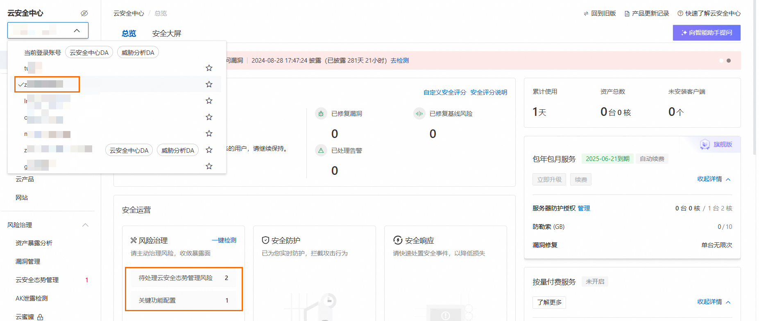Open 管理 link for 服务器防护授权
759x321 pixels.
coord(584,208)
